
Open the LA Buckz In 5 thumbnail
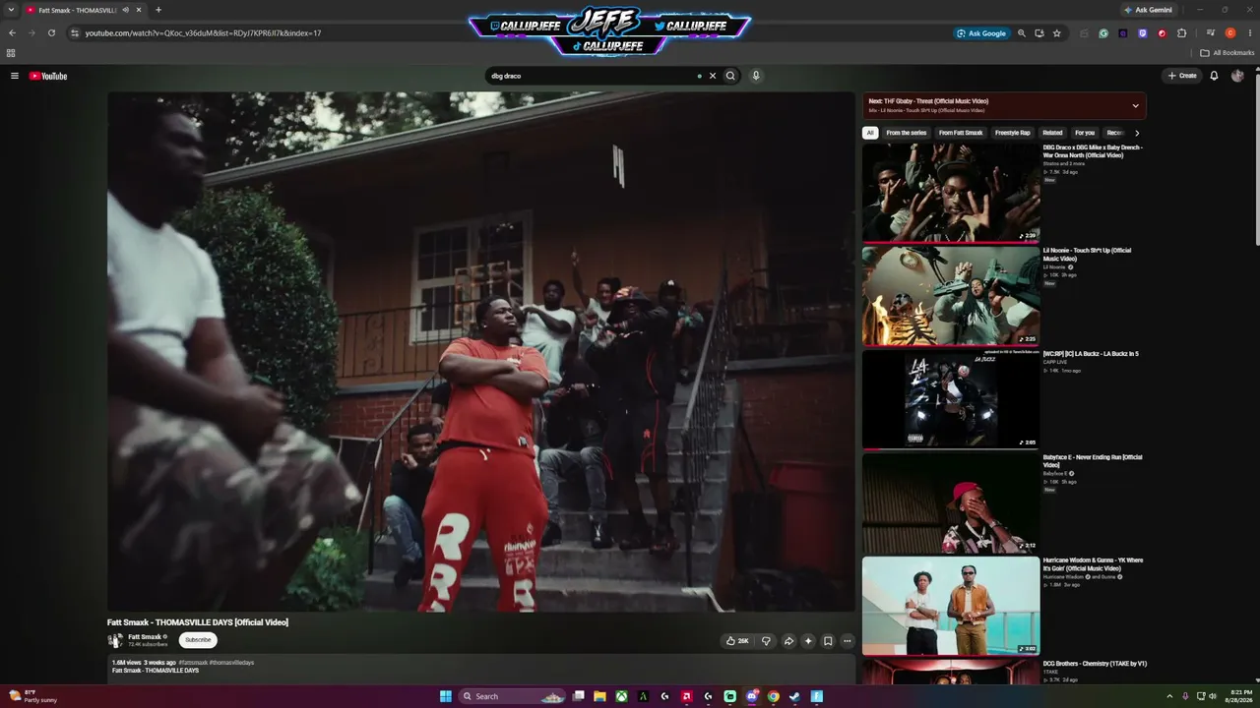951,399
